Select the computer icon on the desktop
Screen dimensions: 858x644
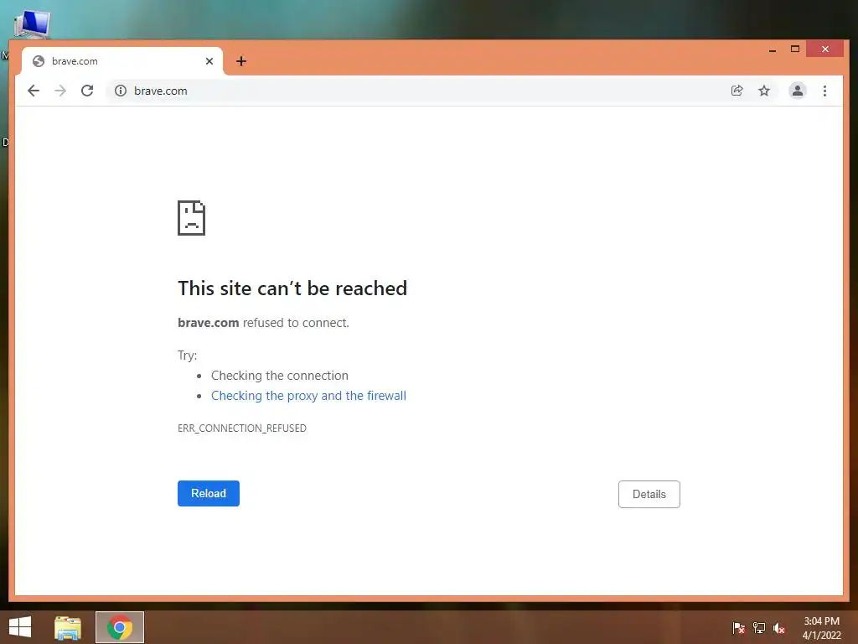(x=33, y=23)
